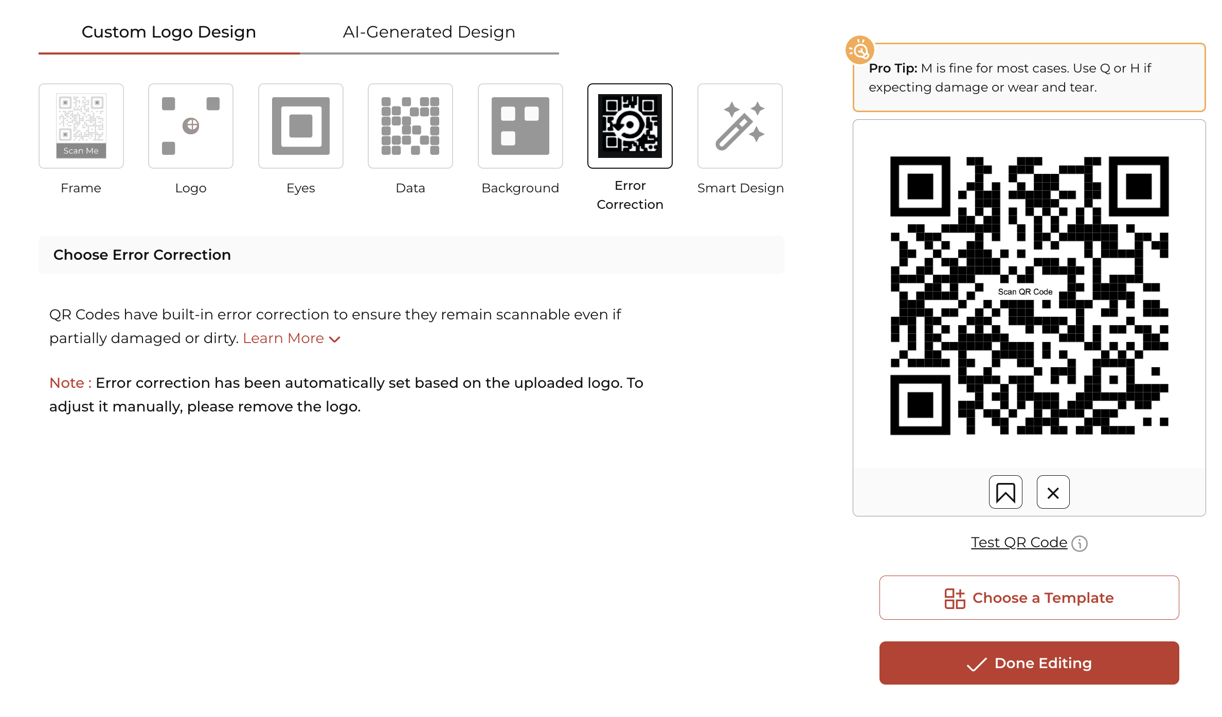Image resolution: width=1222 pixels, height=717 pixels.
Task: Open the Test QR Code link
Action: click(x=1019, y=543)
